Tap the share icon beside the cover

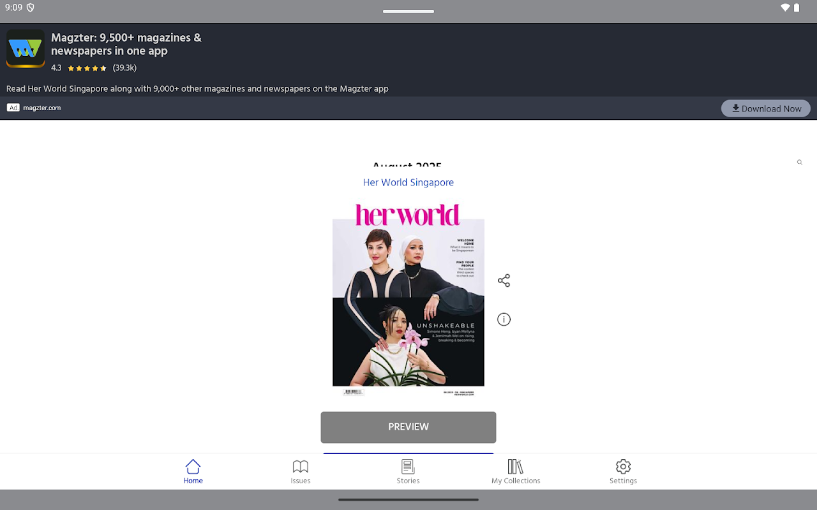tap(504, 280)
